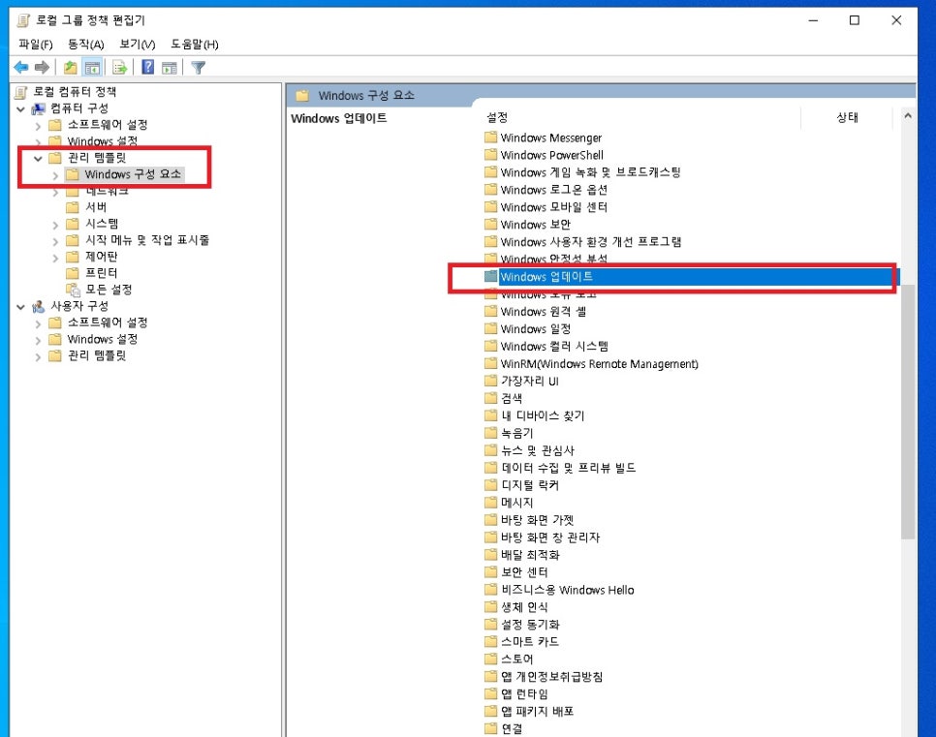Expand 관리 템플릿 under 사용자 구성
Screen dimensions: 936x737
coord(38,356)
